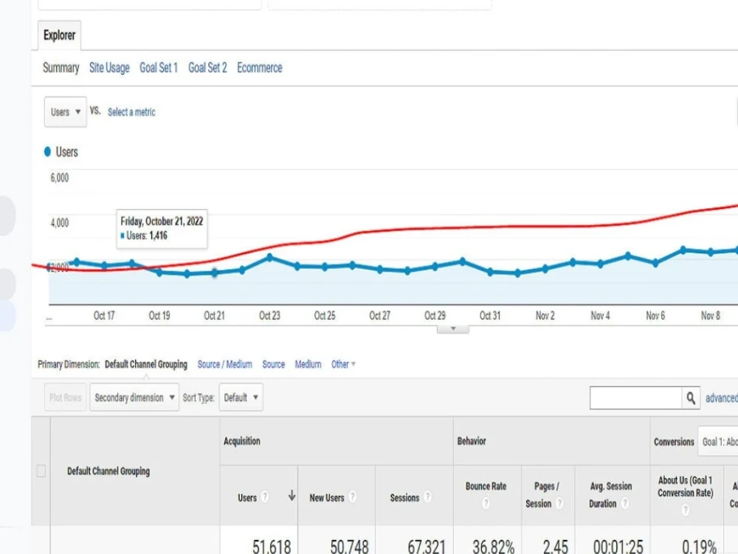Click the Oct 23 peak data point
Screen dimensions: 738x554
(x=269, y=257)
